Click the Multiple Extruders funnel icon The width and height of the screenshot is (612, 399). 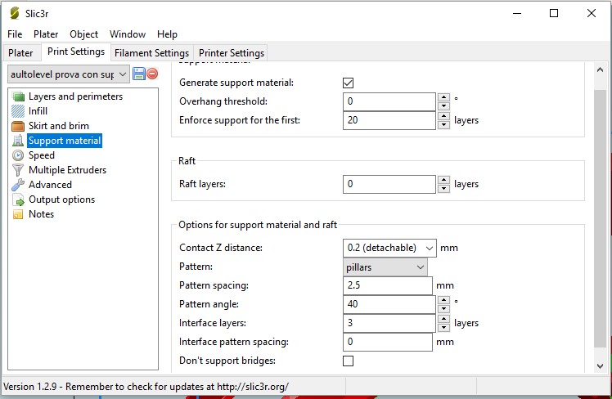pos(18,170)
